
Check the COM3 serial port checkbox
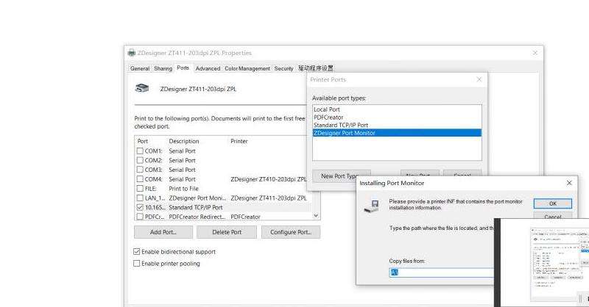tap(140, 170)
